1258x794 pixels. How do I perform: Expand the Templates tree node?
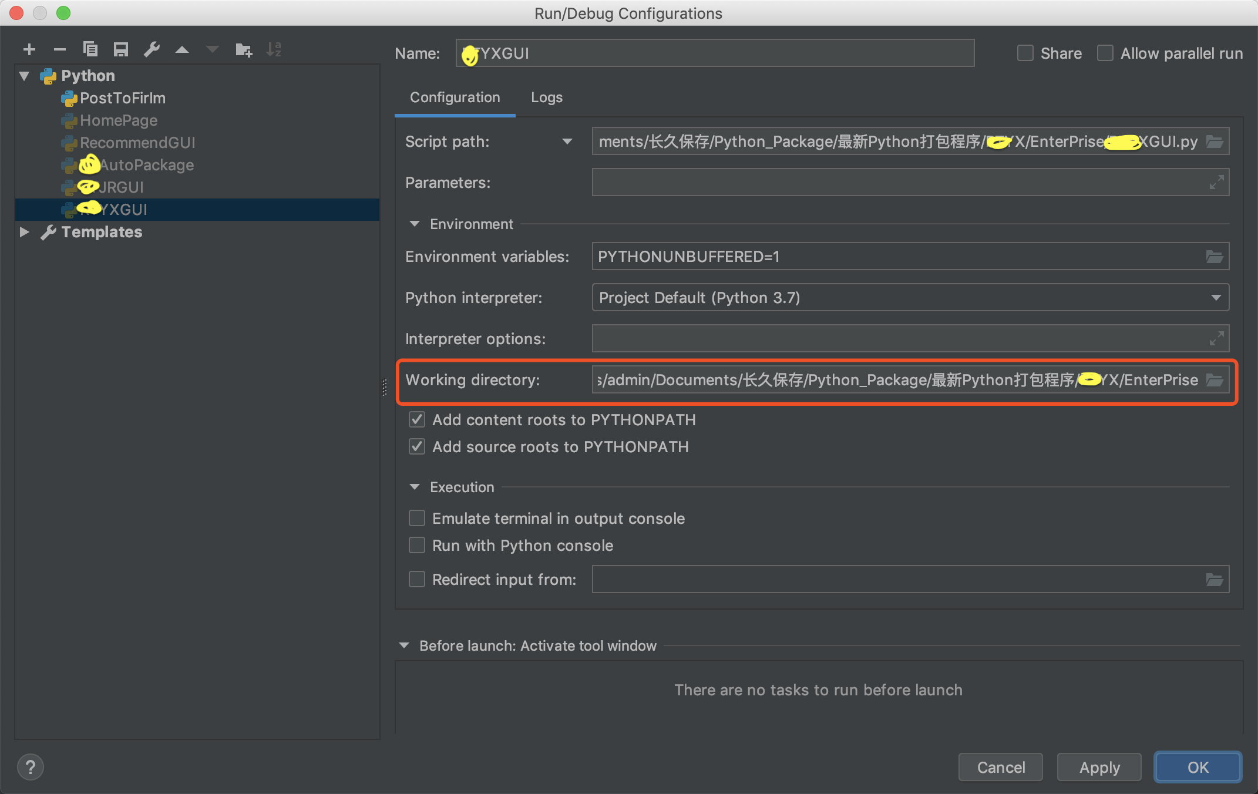[24, 232]
